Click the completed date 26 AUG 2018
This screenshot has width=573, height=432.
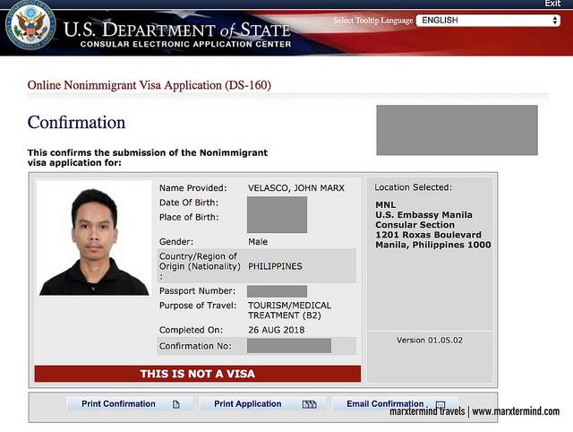tap(277, 330)
